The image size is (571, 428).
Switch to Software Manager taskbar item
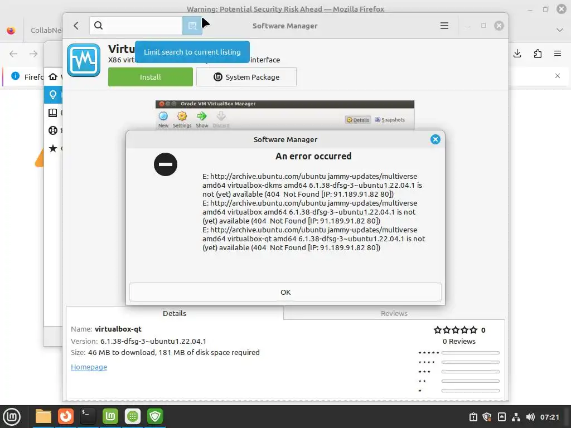[x=133, y=416]
